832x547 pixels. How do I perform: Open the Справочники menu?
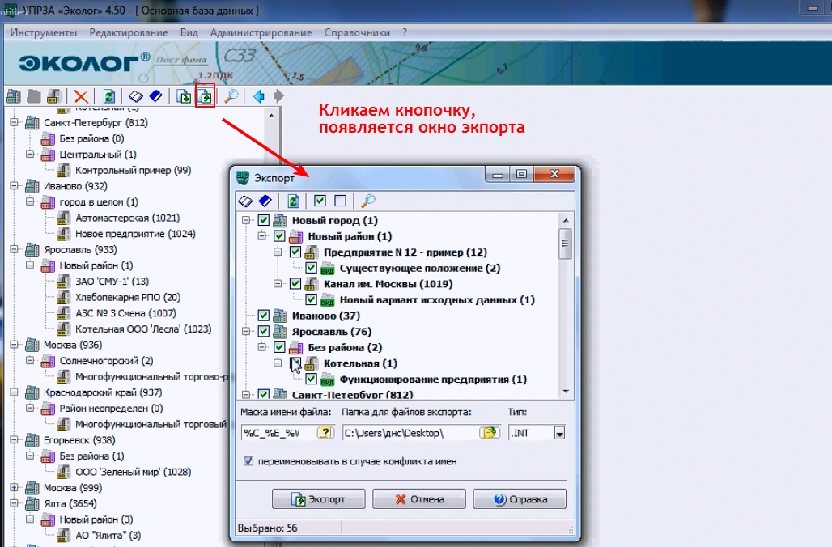pyautogui.click(x=357, y=33)
